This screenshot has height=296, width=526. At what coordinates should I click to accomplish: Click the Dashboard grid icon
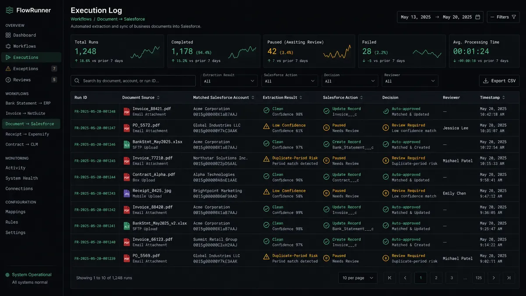pyautogui.click(x=8, y=35)
